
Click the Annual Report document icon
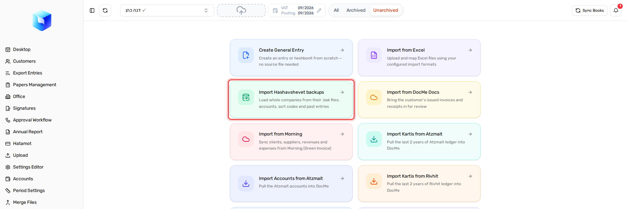(8, 132)
